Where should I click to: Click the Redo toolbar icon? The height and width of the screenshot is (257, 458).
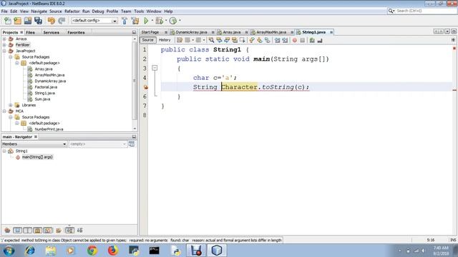coord(62,21)
